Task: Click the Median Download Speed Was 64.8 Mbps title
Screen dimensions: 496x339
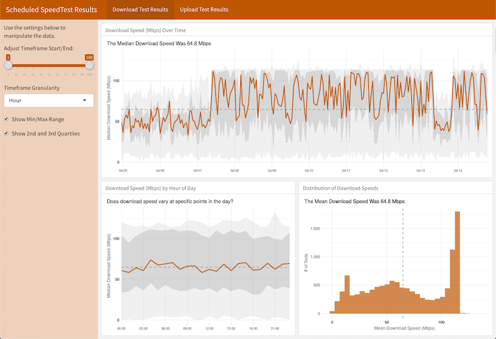Action: point(159,43)
